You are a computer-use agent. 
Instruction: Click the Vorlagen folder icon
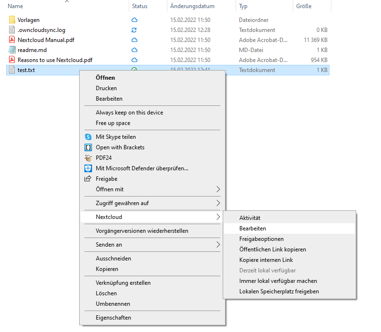pyautogui.click(x=12, y=20)
